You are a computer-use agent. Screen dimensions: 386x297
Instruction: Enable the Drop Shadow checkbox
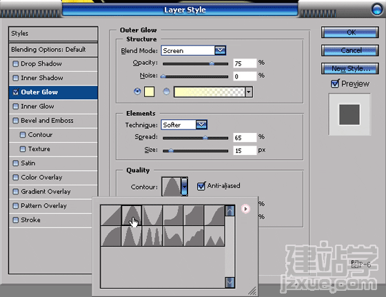[x=15, y=63]
